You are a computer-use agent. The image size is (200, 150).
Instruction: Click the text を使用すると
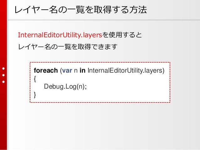(122, 35)
